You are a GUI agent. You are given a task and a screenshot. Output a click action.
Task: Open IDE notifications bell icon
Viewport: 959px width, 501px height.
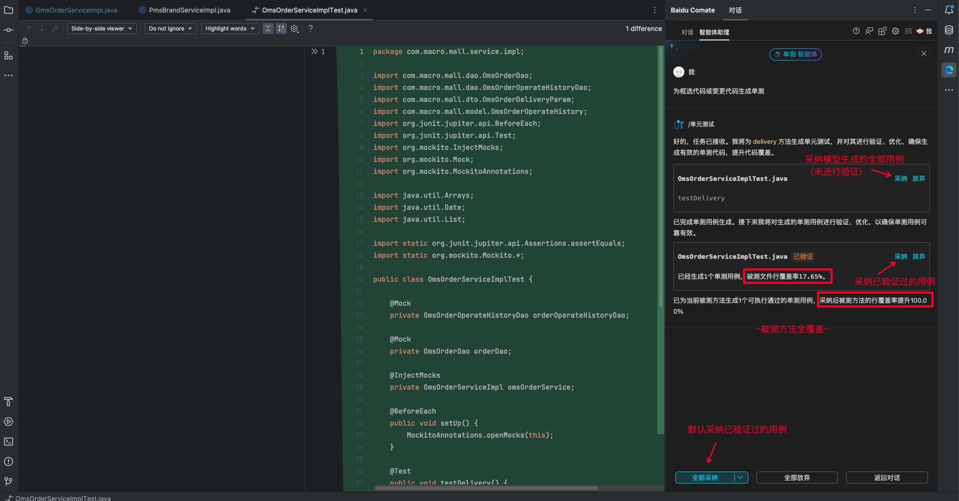click(x=949, y=10)
